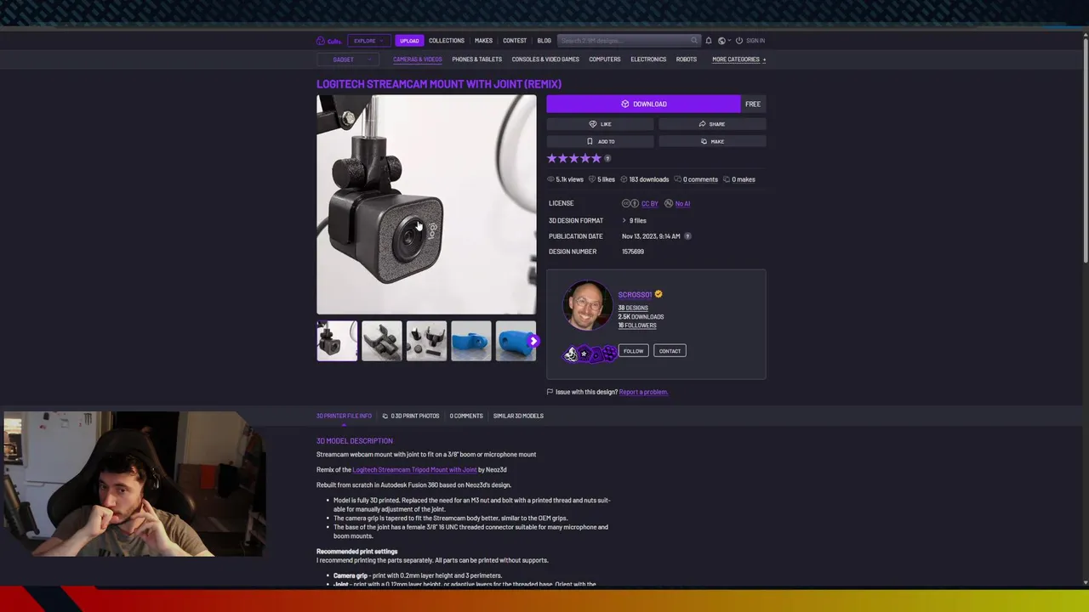Click the Sign In link
1089x612 pixels.
(755, 41)
